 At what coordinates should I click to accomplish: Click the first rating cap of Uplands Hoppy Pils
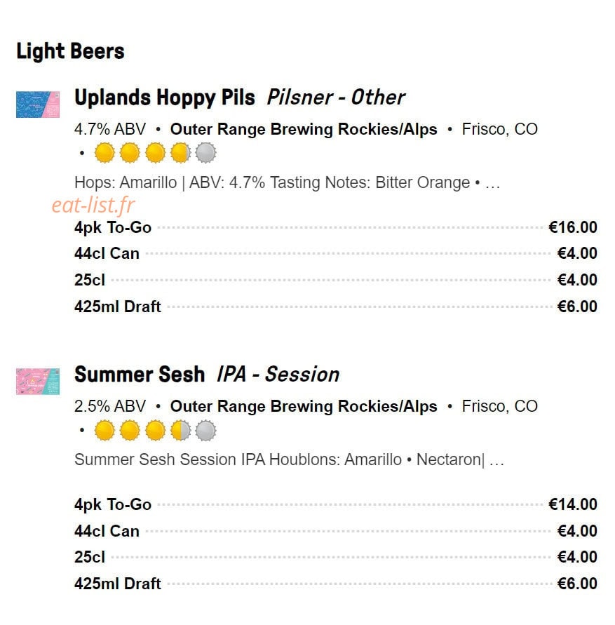tap(104, 153)
